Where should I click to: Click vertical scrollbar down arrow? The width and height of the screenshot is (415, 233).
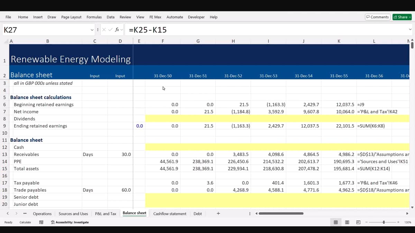pyautogui.click(x=412, y=207)
